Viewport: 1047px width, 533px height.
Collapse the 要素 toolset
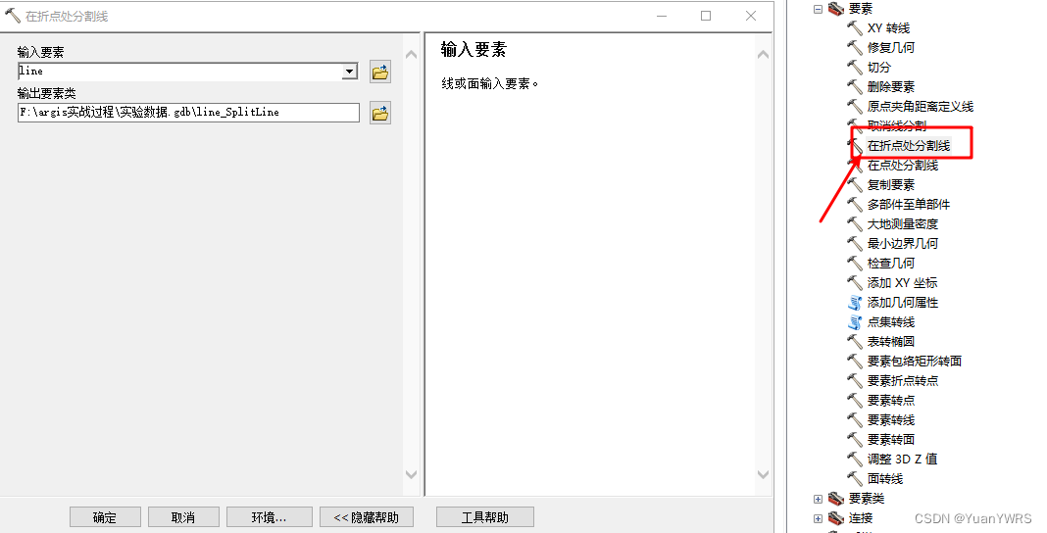tap(818, 9)
